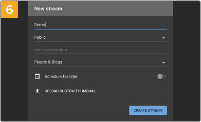Click the calendar icon beside Schedule for later
Image resolution: width=201 pixels, height=122 pixels.
(x=37, y=76)
